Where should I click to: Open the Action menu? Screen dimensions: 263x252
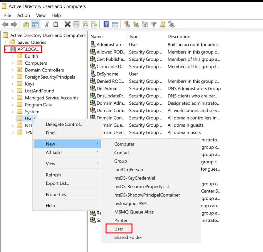[x=23, y=15]
